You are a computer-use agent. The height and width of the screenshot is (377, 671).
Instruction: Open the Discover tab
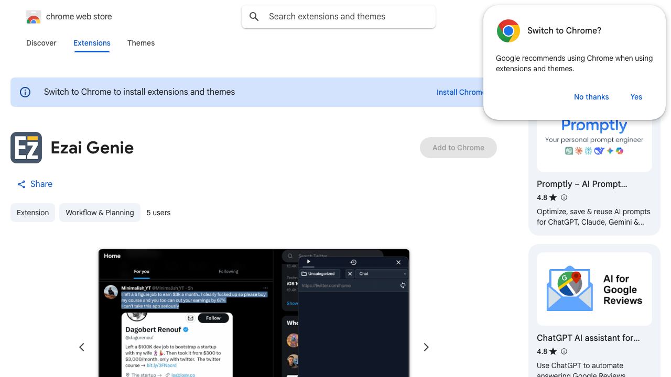[x=41, y=43]
